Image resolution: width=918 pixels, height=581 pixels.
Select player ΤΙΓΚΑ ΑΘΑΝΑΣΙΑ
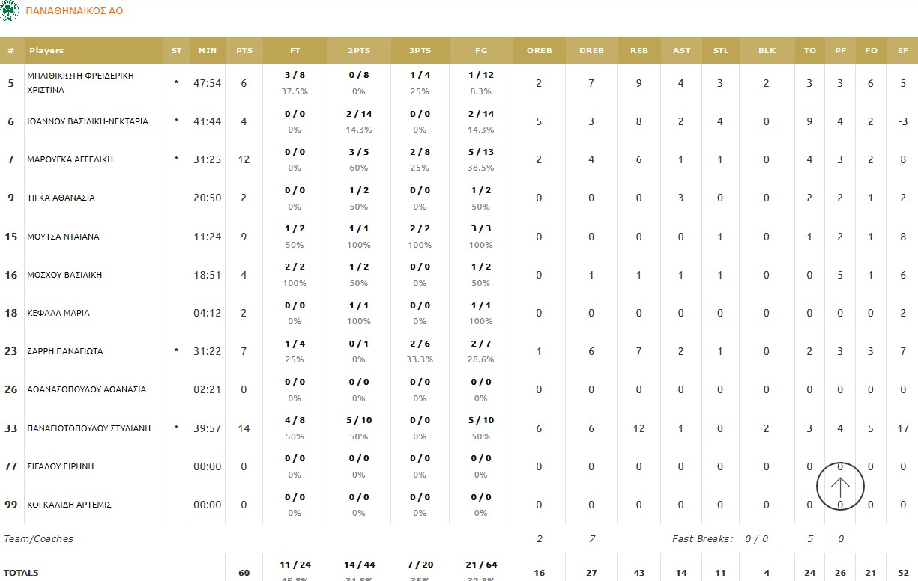[x=61, y=198]
